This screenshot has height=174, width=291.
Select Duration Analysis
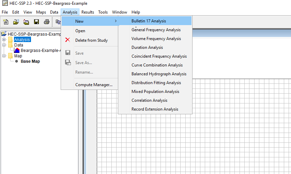coord(155,47)
